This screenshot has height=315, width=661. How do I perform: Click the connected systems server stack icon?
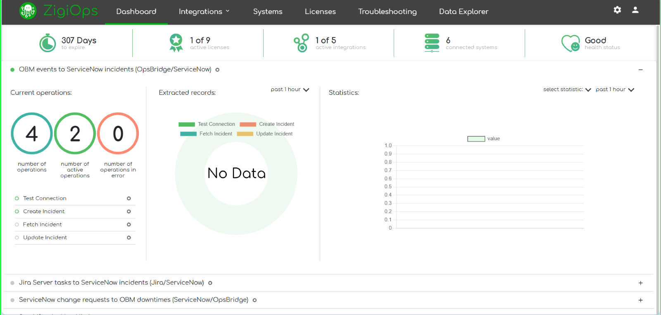tap(432, 43)
